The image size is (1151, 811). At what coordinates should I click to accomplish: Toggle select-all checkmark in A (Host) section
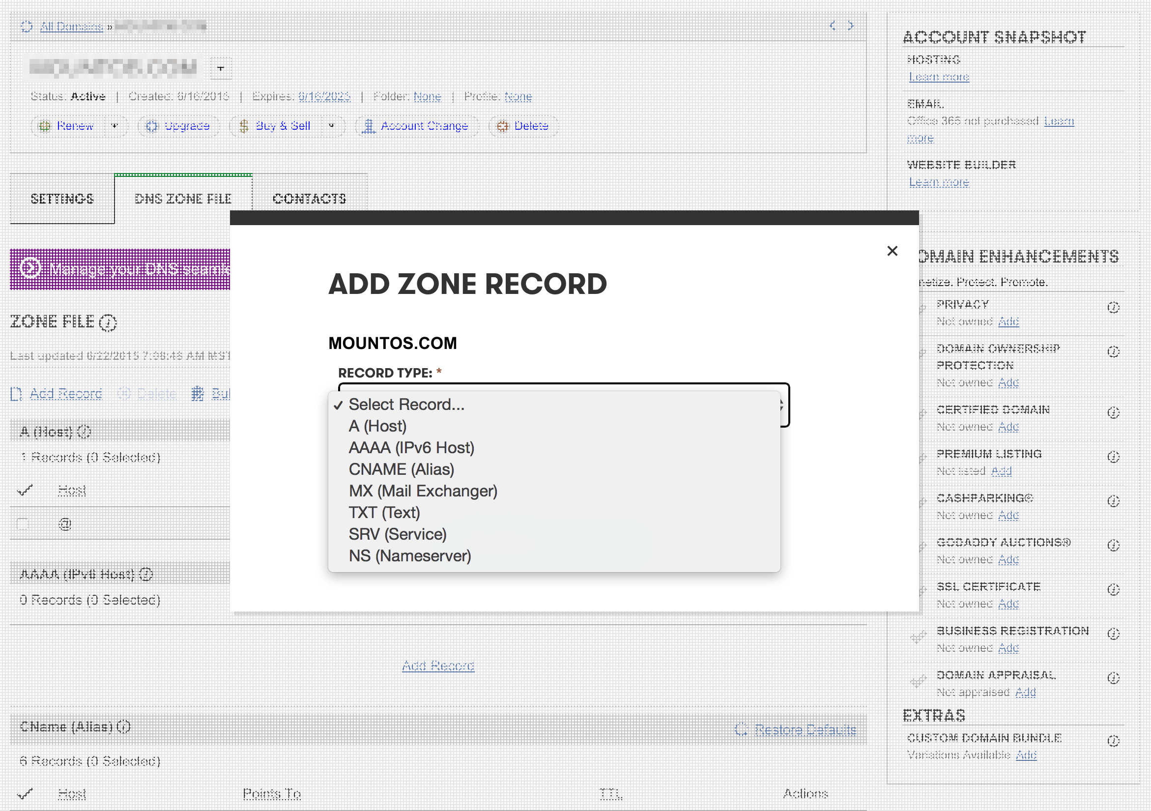(25, 490)
